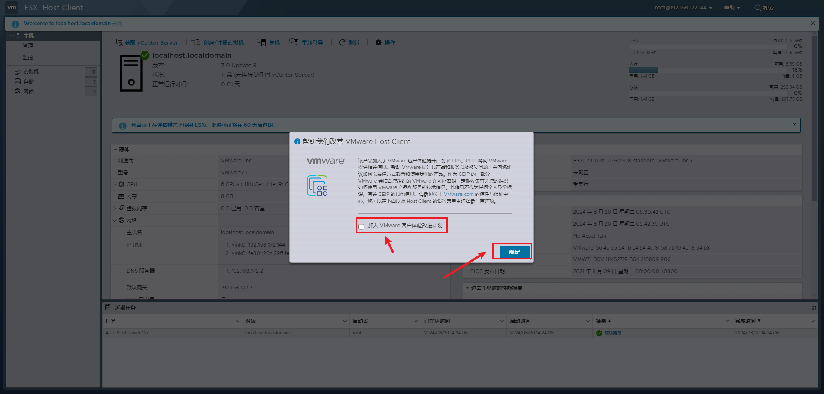
Task: Open the VMware.com link in the dialog
Action: pyautogui.click(x=458, y=194)
